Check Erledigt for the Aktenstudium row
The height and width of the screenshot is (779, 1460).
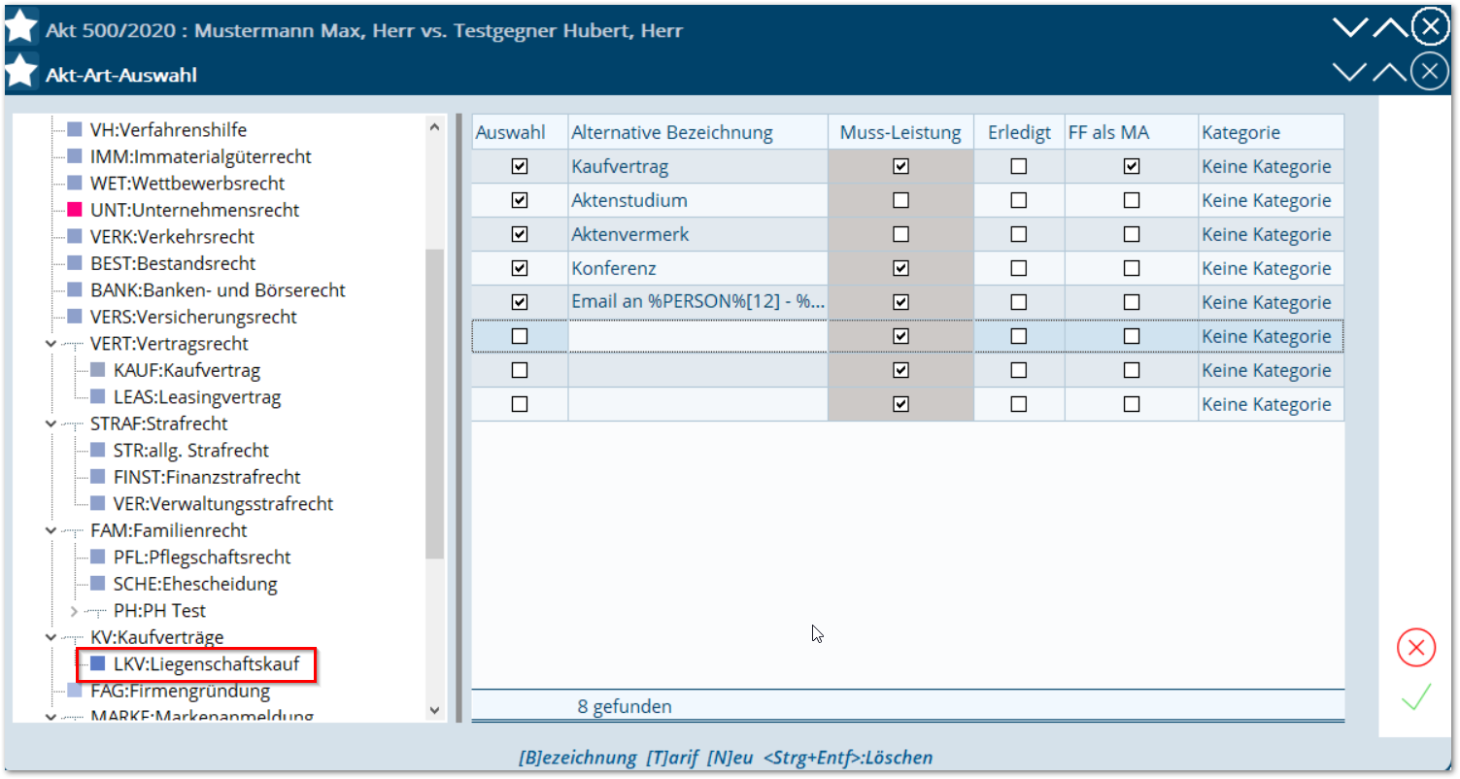1018,200
